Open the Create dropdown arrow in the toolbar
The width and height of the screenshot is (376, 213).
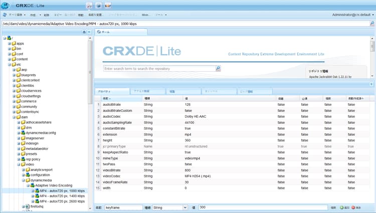tap(40, 15)
